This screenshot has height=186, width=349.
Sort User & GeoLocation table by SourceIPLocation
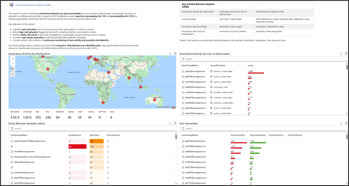point(218,65)
